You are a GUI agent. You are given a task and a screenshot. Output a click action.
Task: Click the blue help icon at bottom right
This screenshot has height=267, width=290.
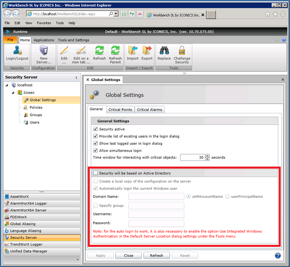click(x=278, y=256)
